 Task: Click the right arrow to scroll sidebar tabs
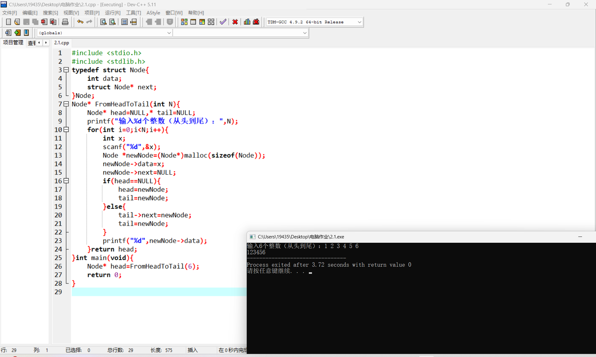pyautogui.click(x=46, y=43)
